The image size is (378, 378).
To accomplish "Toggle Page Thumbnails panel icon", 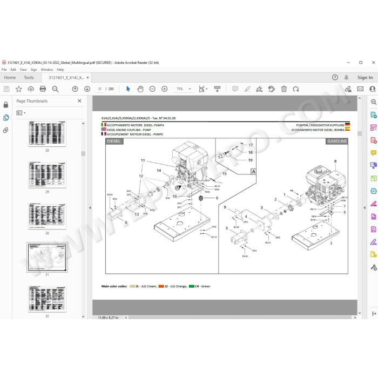I will pos(6,117).
